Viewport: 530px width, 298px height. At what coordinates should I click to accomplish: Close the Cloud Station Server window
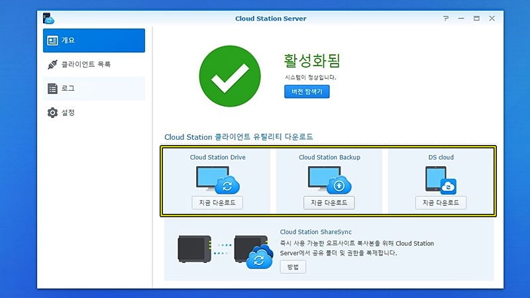point(492,19)
